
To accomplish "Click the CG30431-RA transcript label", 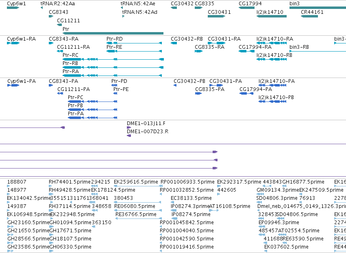I will pyautogui.click(x=224, y=39).
